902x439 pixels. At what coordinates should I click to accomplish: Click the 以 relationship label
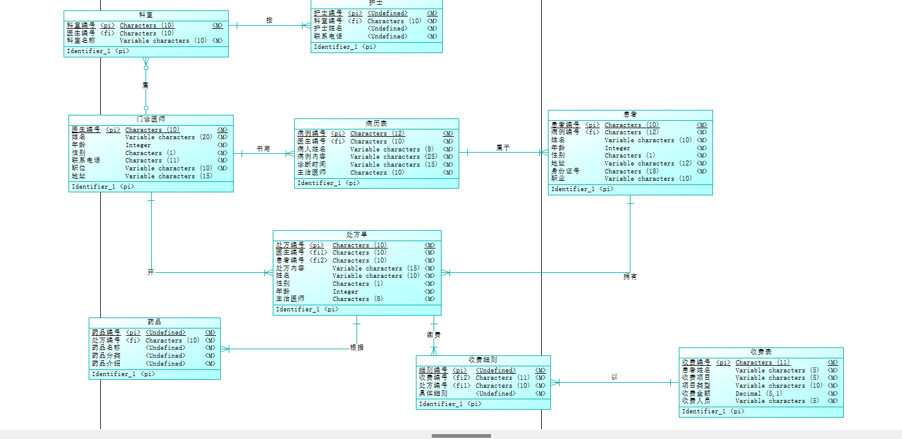coord(614,377)
